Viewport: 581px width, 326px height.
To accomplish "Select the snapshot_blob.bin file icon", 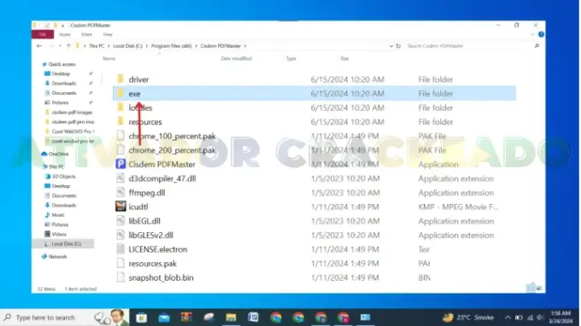I will tap(120, 277).
